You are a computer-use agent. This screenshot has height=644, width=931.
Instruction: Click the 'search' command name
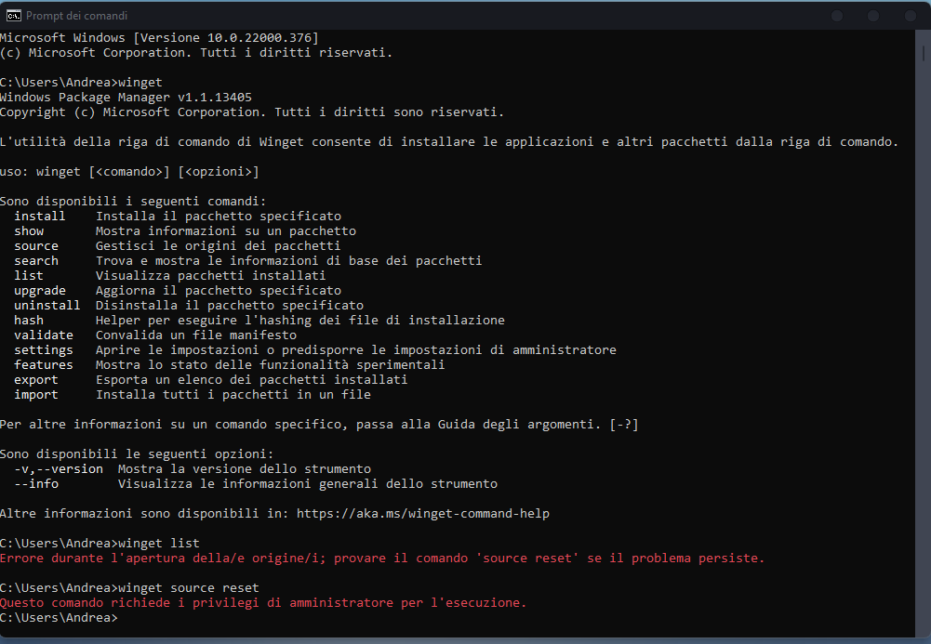(x=36, y=261)
